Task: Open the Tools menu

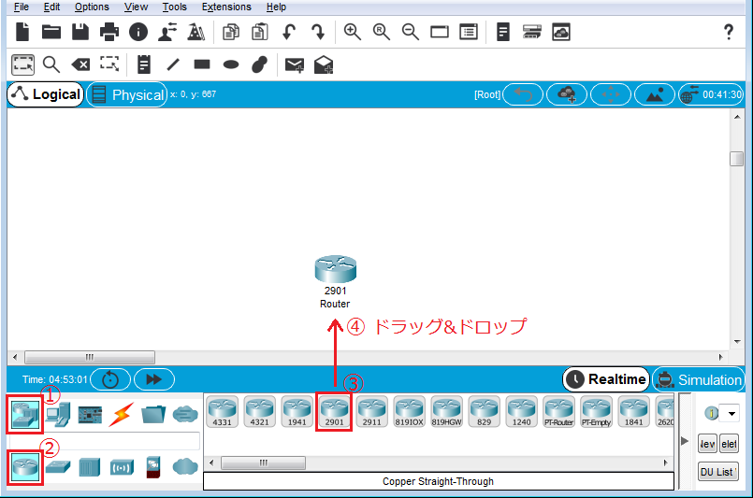Action: coord(174,7)
